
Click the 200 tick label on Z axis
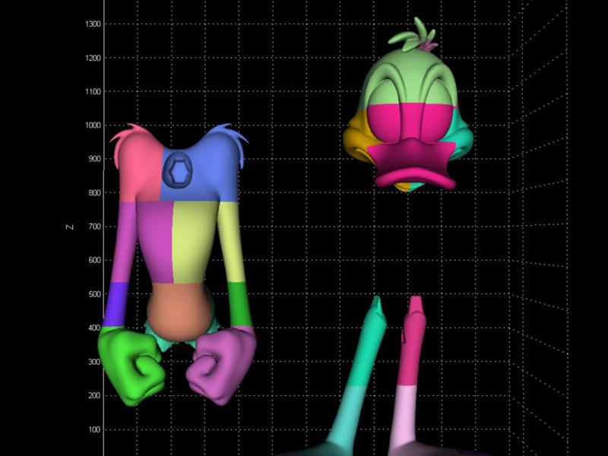(x=94, y=395)
